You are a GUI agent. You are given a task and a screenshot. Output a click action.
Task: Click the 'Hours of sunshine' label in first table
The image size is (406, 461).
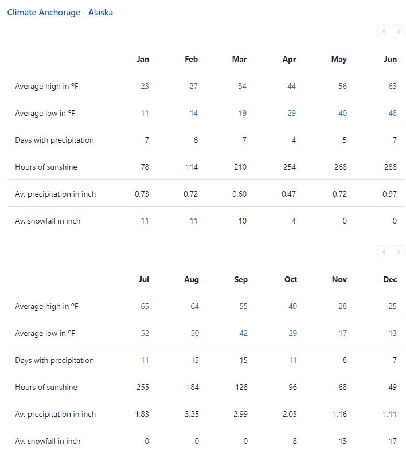[x=46, y=167]
